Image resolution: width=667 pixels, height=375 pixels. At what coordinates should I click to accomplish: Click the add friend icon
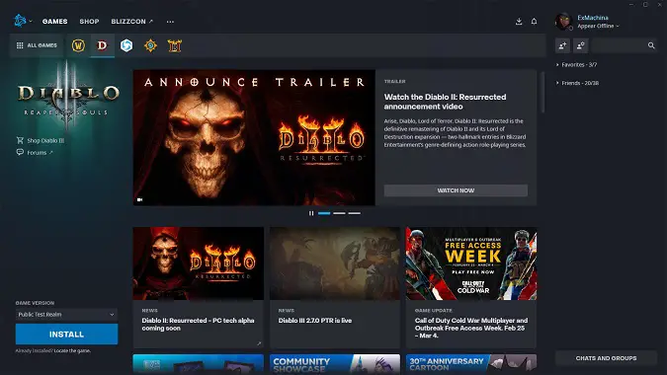point(563,45)
